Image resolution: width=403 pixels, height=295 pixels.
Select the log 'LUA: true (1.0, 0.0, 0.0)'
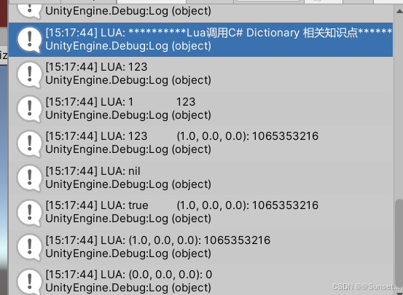click(200, 212)
